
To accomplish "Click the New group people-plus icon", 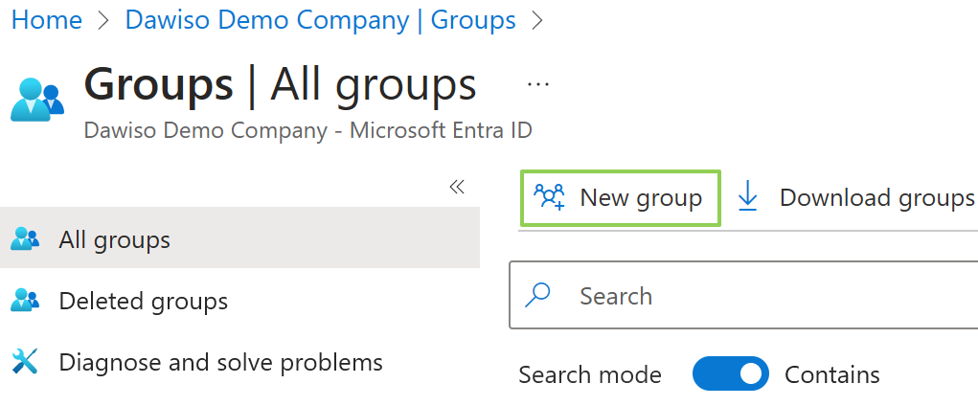I will [x=549, y=197].
